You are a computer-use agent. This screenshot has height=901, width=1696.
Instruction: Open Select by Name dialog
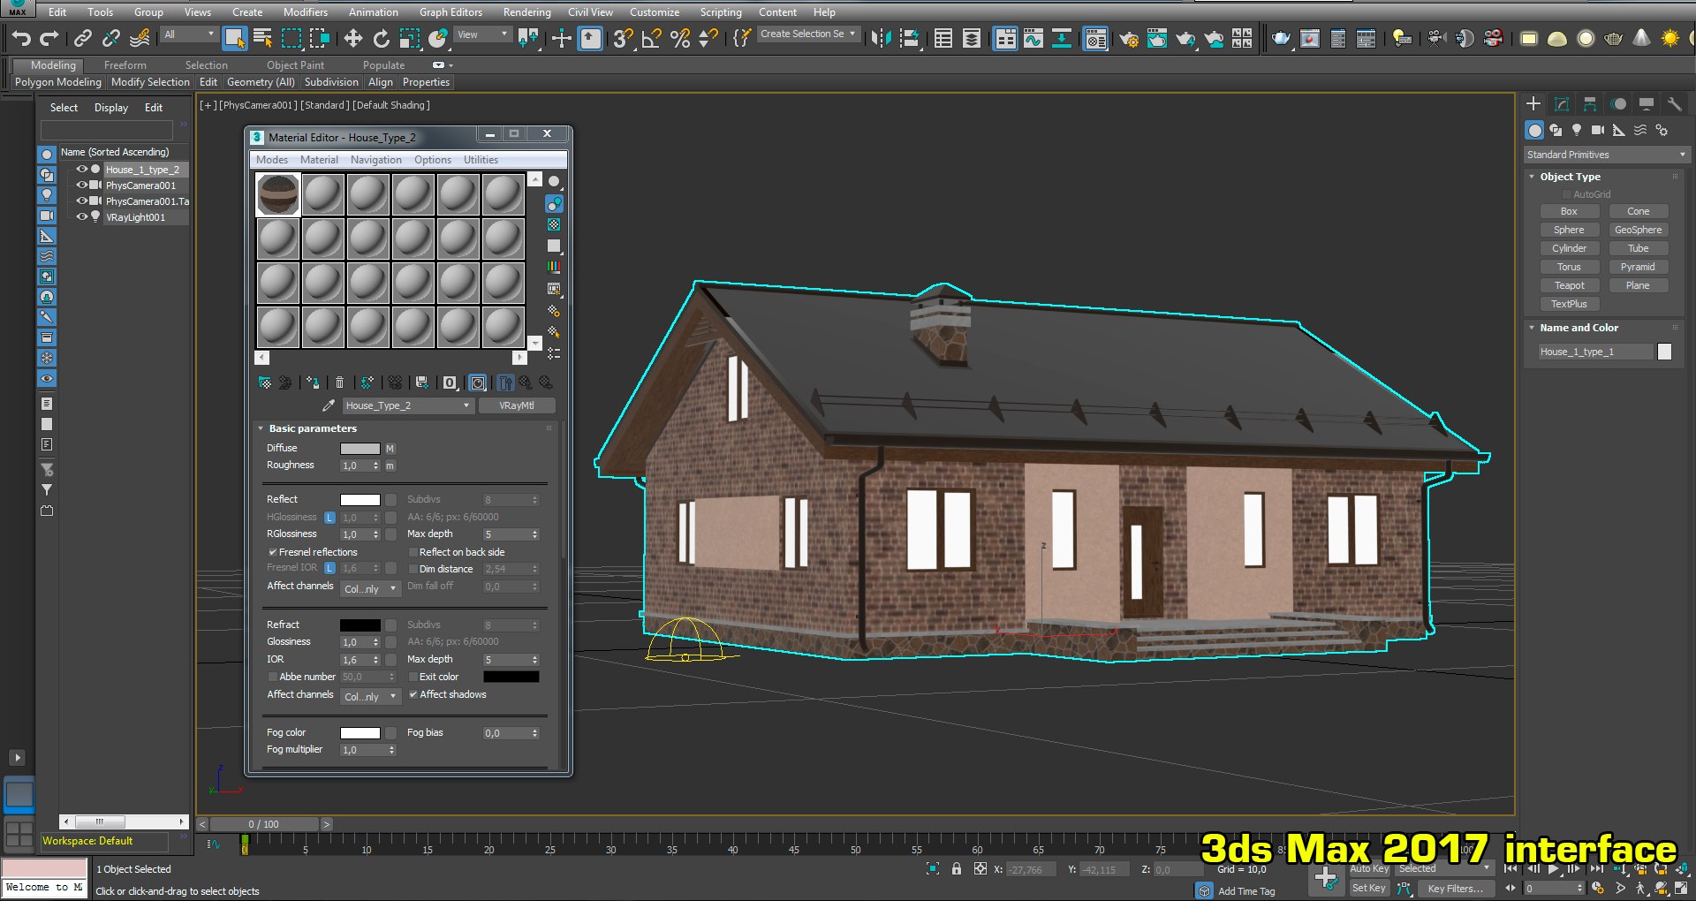pyautogui.click(x=262, y=38)
